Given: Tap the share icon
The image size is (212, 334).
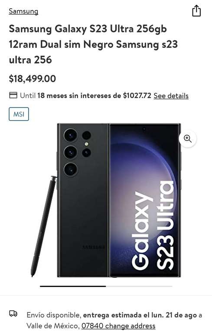Looking at the screenshot, I should click(196, 10).
